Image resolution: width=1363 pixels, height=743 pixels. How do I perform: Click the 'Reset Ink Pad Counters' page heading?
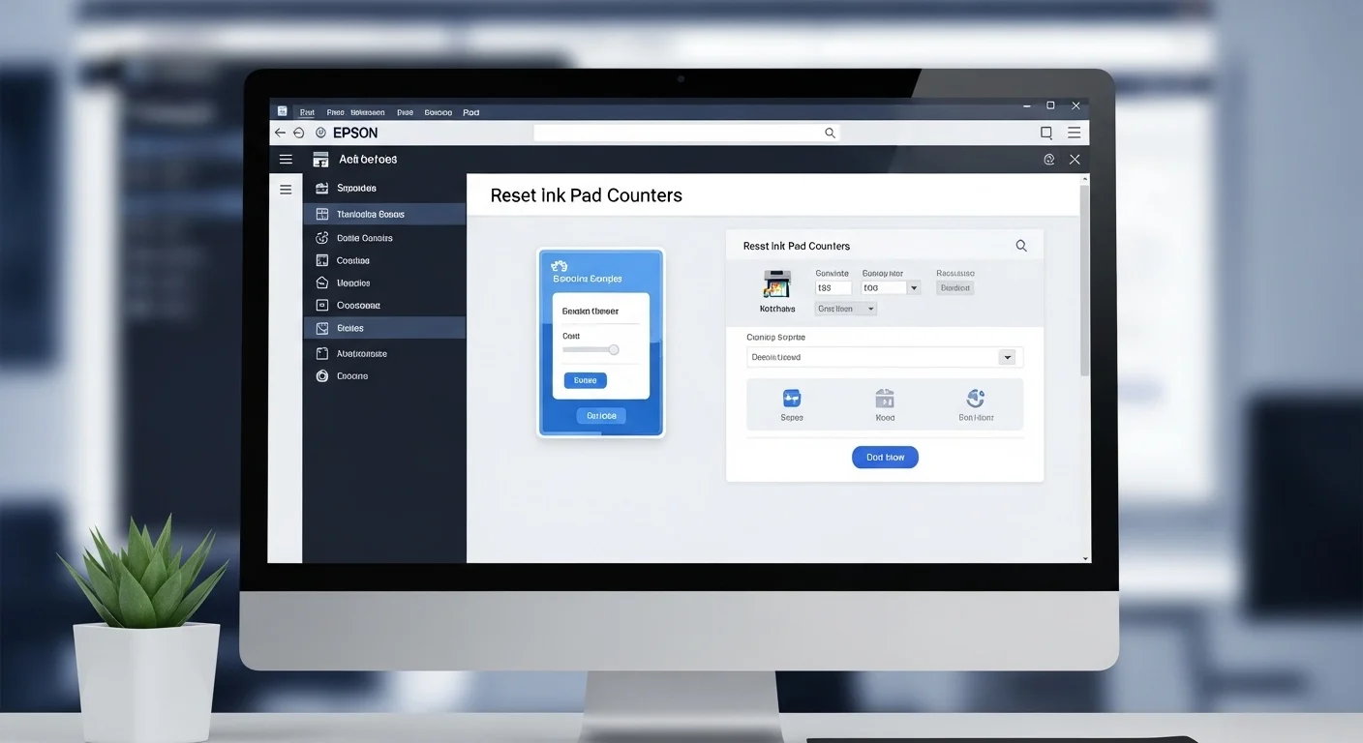click(x=586, y=195)
